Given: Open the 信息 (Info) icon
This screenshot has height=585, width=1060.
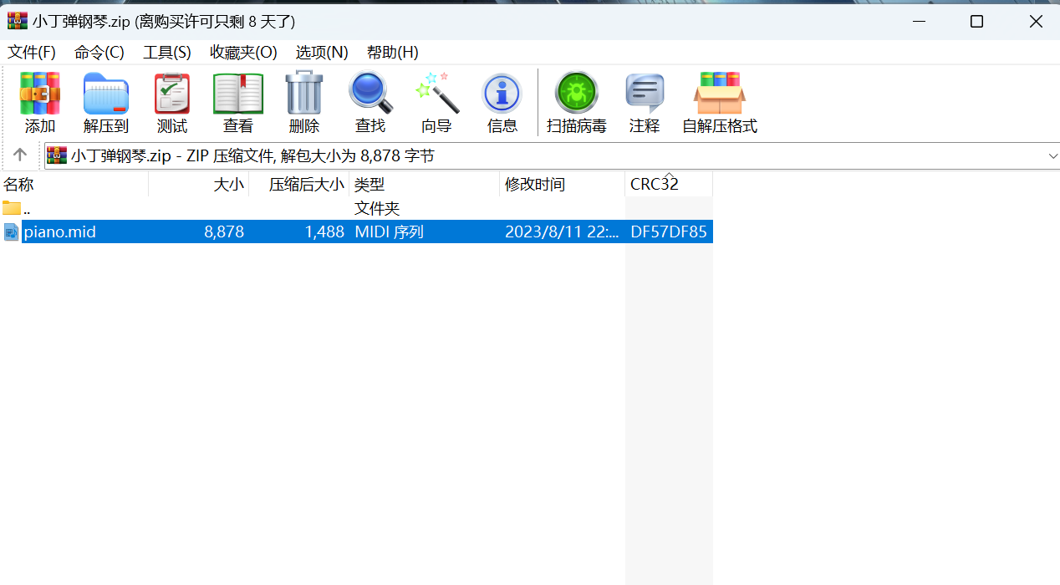Looking at the screenshot, I should pyautogui.click(x=502, y=94).
